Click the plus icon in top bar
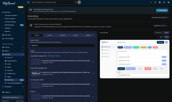The image size is (172, 102). pos(151,2)
